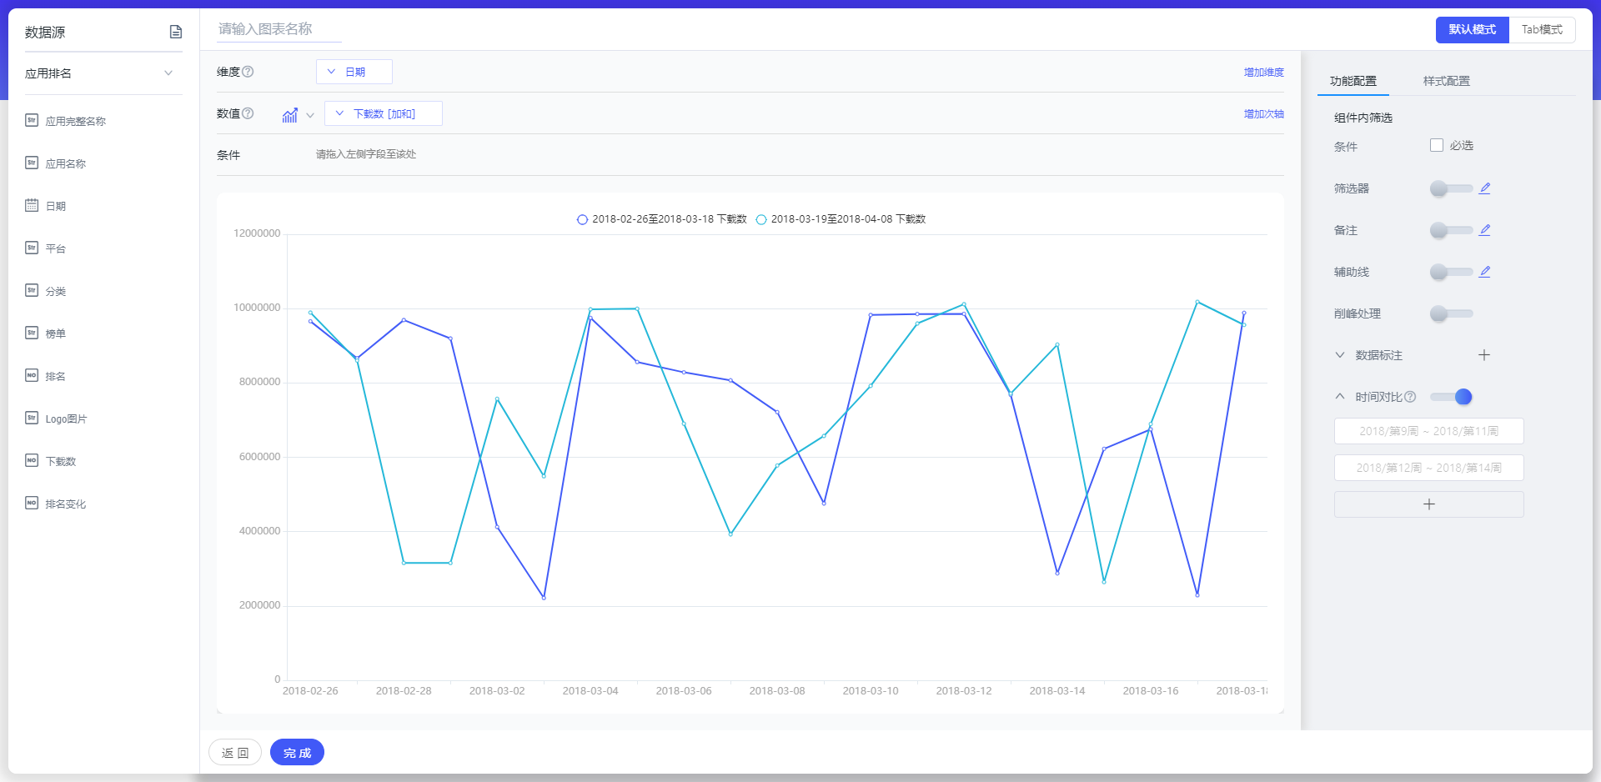The width and height of the screenshot is (1601, 782).
Task: Click the data source document icon
Action: click(x=176, y=32)
